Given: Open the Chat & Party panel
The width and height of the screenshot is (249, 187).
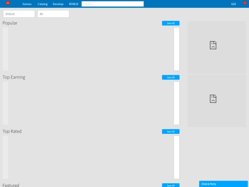Looking at the screenshot, I should click(224, 184).
